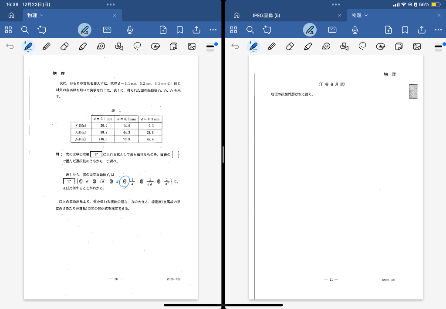Expand the 物理 tab dropdown in right pane
This screenshot has height=309, width=446.
366,15
